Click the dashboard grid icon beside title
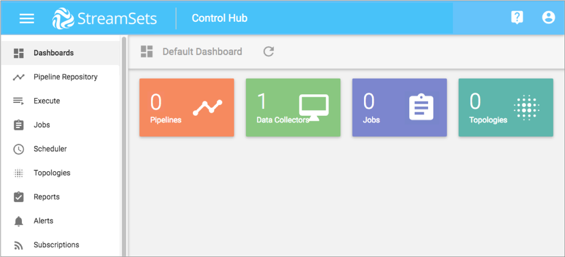Screen dimensions: 565x257 147,52
